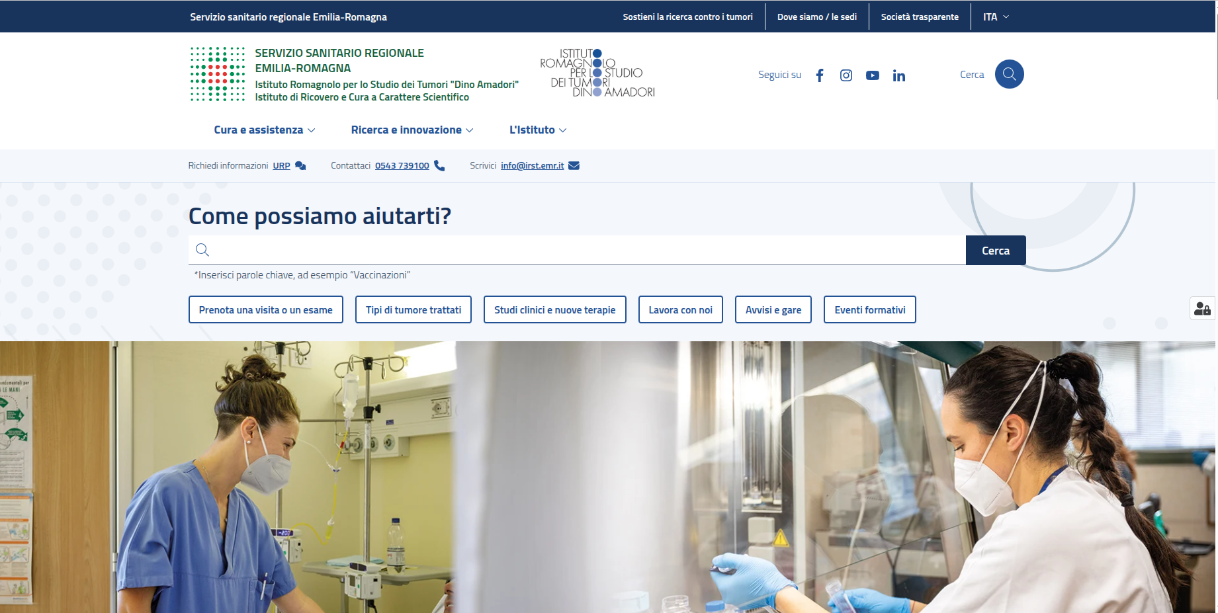This screenshot has width=1218, height=613.
Task: Select Dove siamo / le sedi
Action: (x=816, y=17)
